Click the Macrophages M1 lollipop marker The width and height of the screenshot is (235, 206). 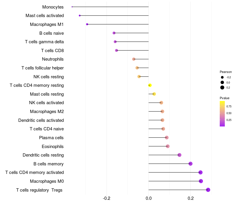coord(87,24)
